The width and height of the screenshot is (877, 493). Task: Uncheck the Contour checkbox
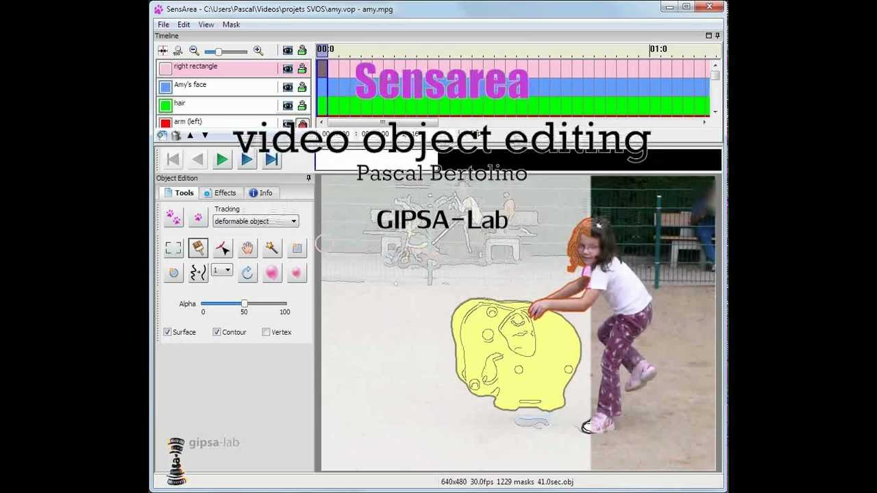[x=217, y=332]
